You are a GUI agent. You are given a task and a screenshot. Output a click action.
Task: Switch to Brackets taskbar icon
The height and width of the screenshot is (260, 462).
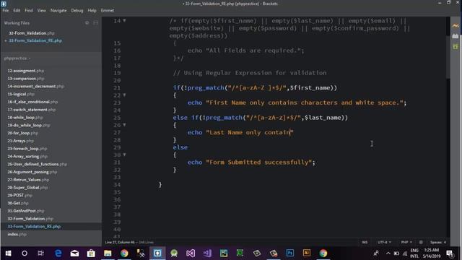coord(157,253)
